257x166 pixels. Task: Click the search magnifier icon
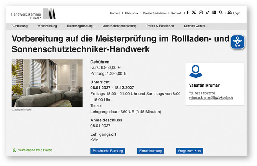[221, 12]
